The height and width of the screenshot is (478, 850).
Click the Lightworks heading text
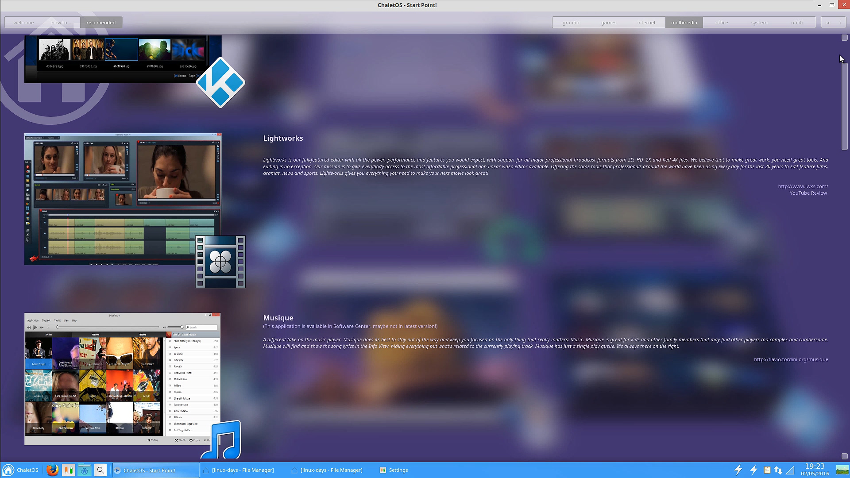click(x=283, y=138)
